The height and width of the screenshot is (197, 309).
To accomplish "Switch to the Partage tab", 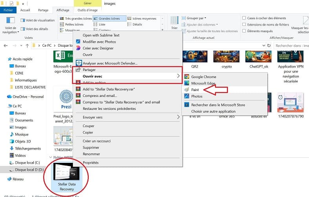I will (x=43, y=10).
